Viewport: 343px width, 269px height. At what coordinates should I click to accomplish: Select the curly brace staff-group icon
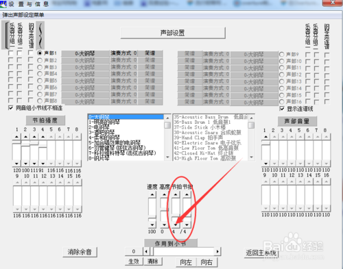pyautogui.click(x=40, y=36)
